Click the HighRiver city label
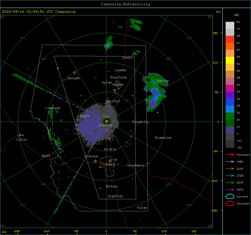The height and width of the screenshot is (235, 251). (x=116, y=196)
